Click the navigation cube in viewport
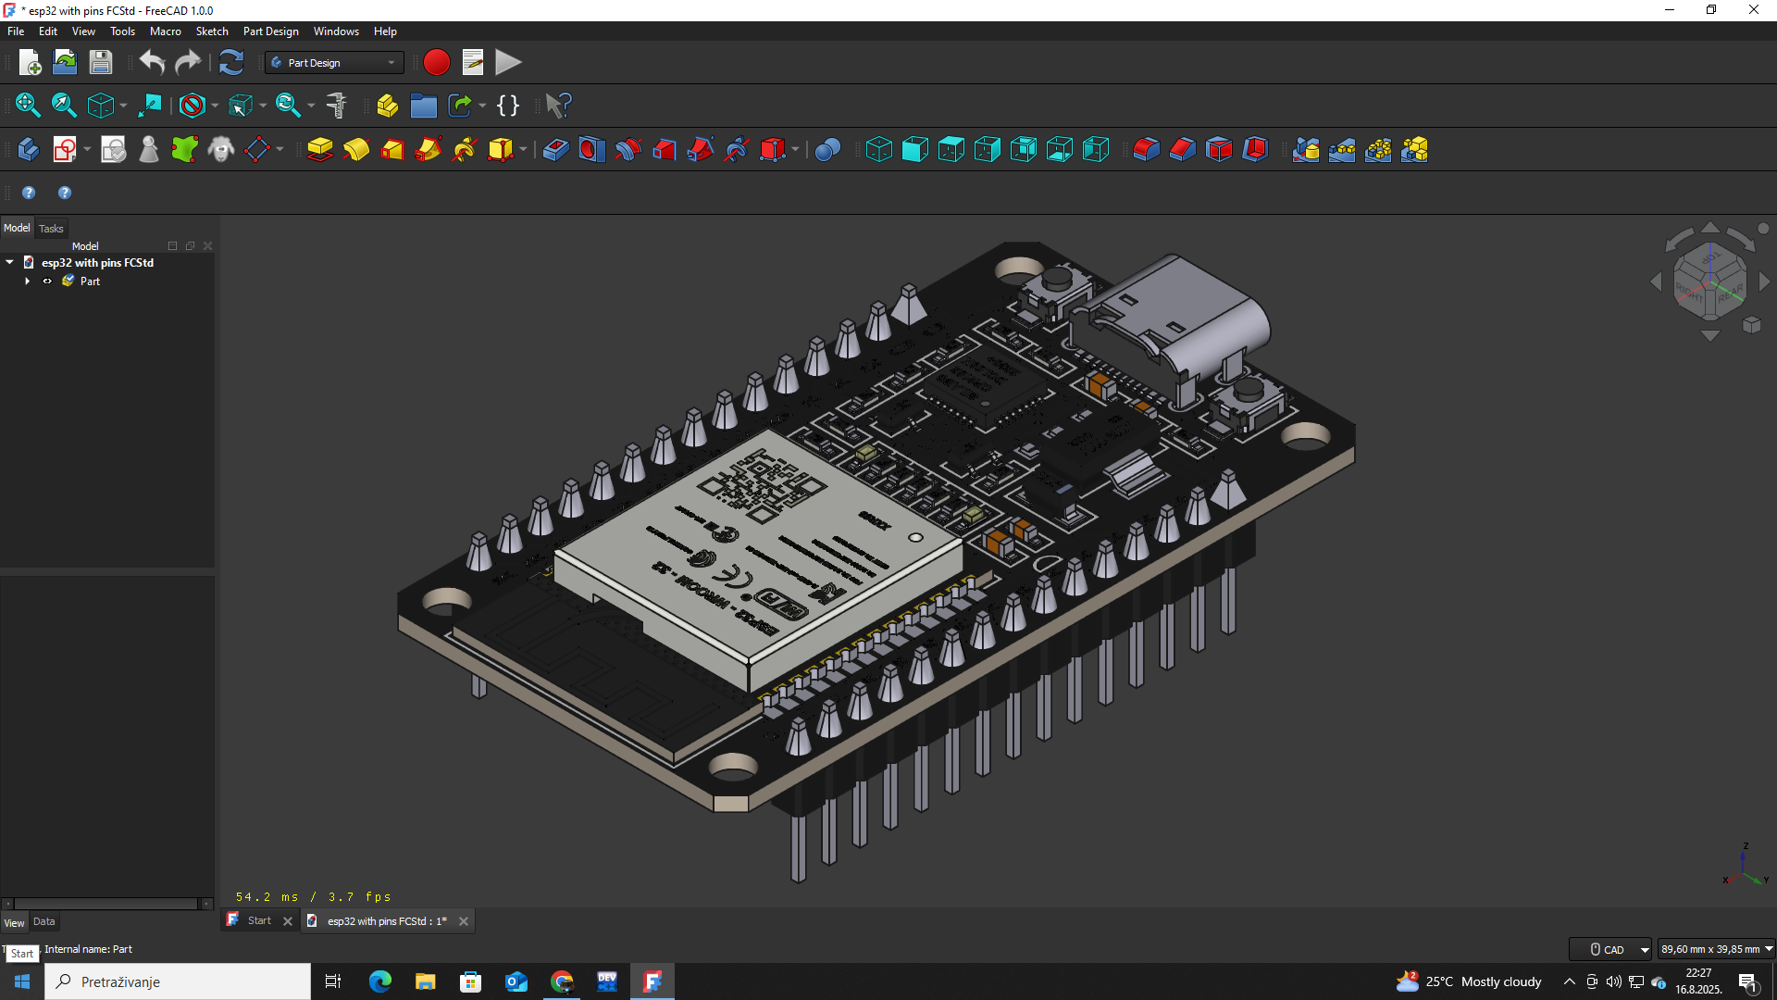This screenshot has width=1777, height=1000. point(1709,281)
